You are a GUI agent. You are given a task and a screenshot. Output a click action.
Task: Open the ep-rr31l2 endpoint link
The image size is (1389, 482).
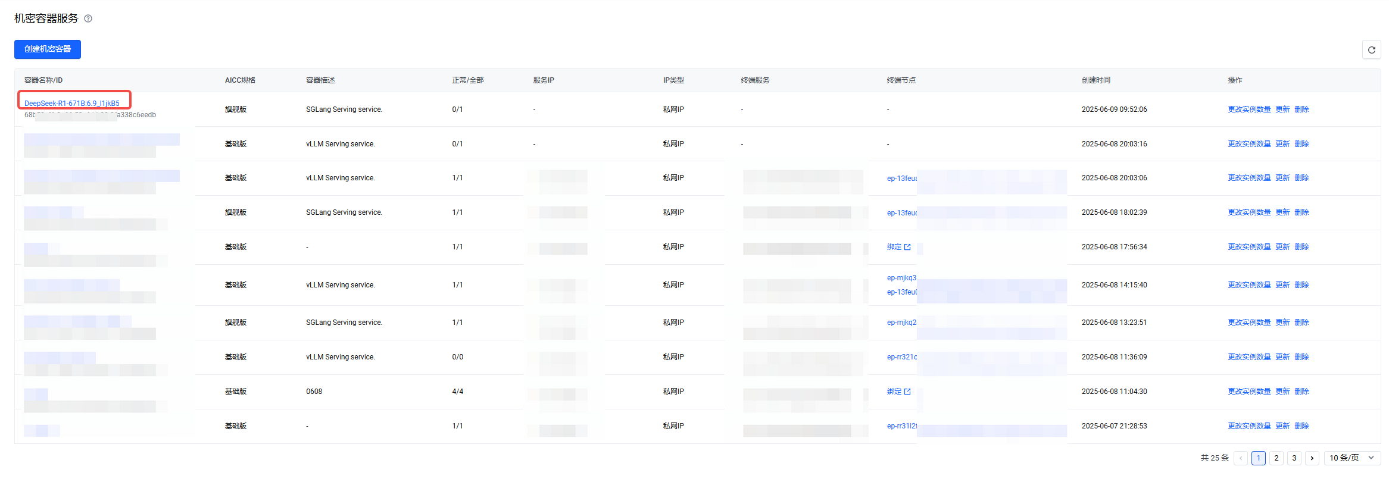[x=902, y=426]
